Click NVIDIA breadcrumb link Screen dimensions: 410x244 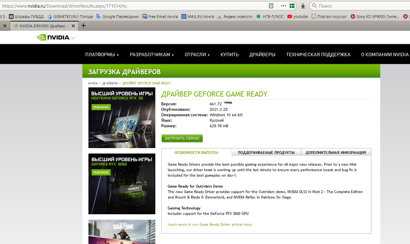coord(93,83)
